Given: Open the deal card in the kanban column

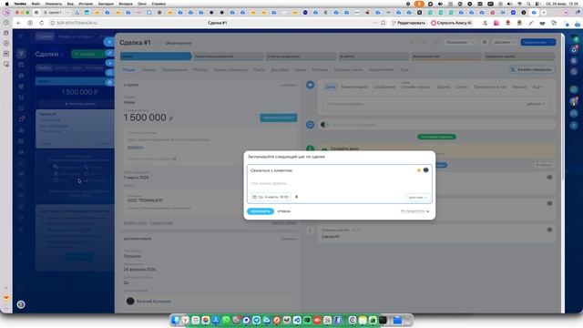Looking at the screenshot, I should coord(75,128).
